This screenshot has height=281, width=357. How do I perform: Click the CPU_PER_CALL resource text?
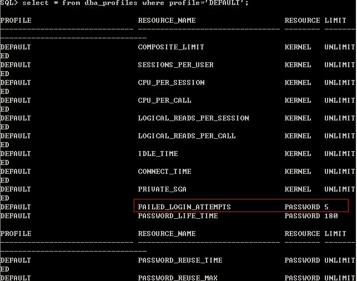point(164,101)
